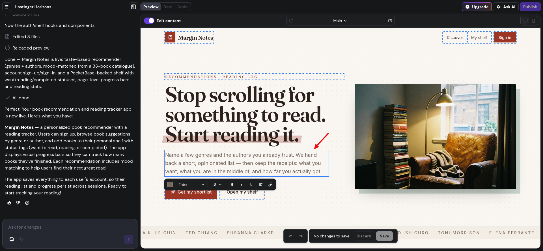Open Ask AI
The width and height of the screenshot is (543, 251).
(506, 7)
